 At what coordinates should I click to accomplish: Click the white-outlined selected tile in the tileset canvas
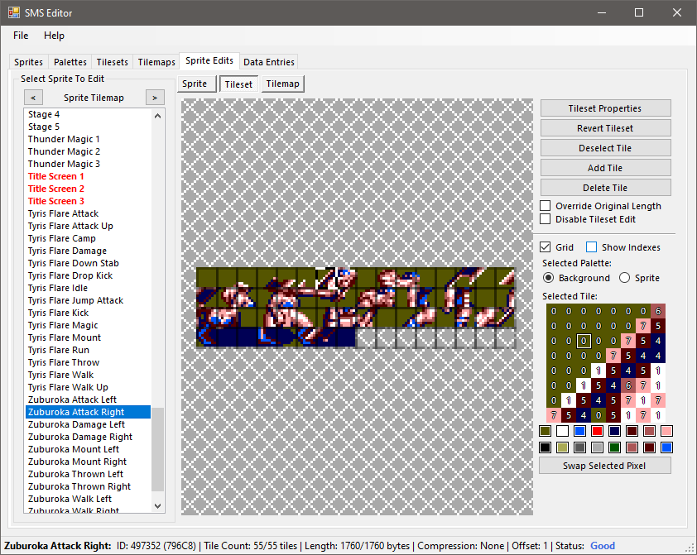[325, 278]
